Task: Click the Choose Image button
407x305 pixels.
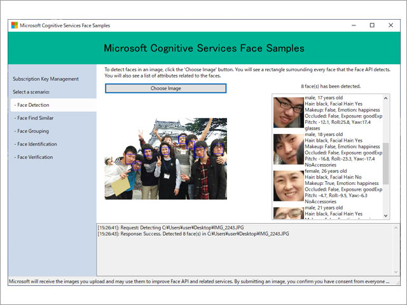Action: 165,88
